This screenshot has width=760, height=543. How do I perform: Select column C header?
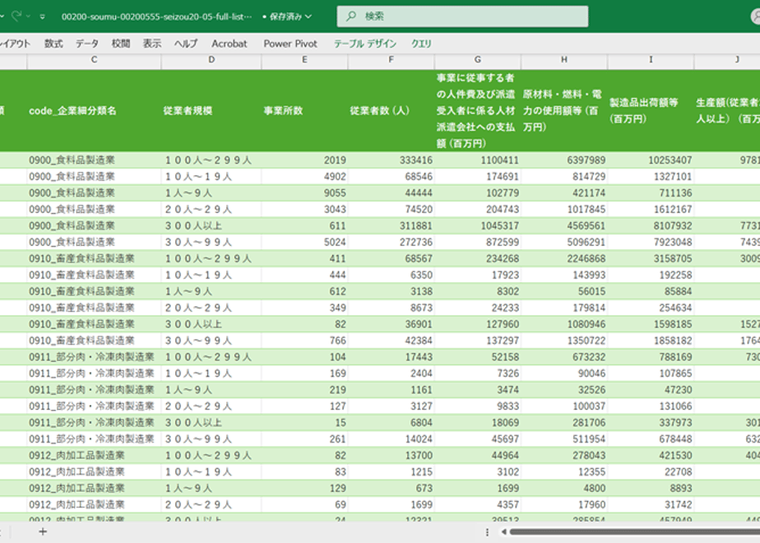[x=94, y=59]
